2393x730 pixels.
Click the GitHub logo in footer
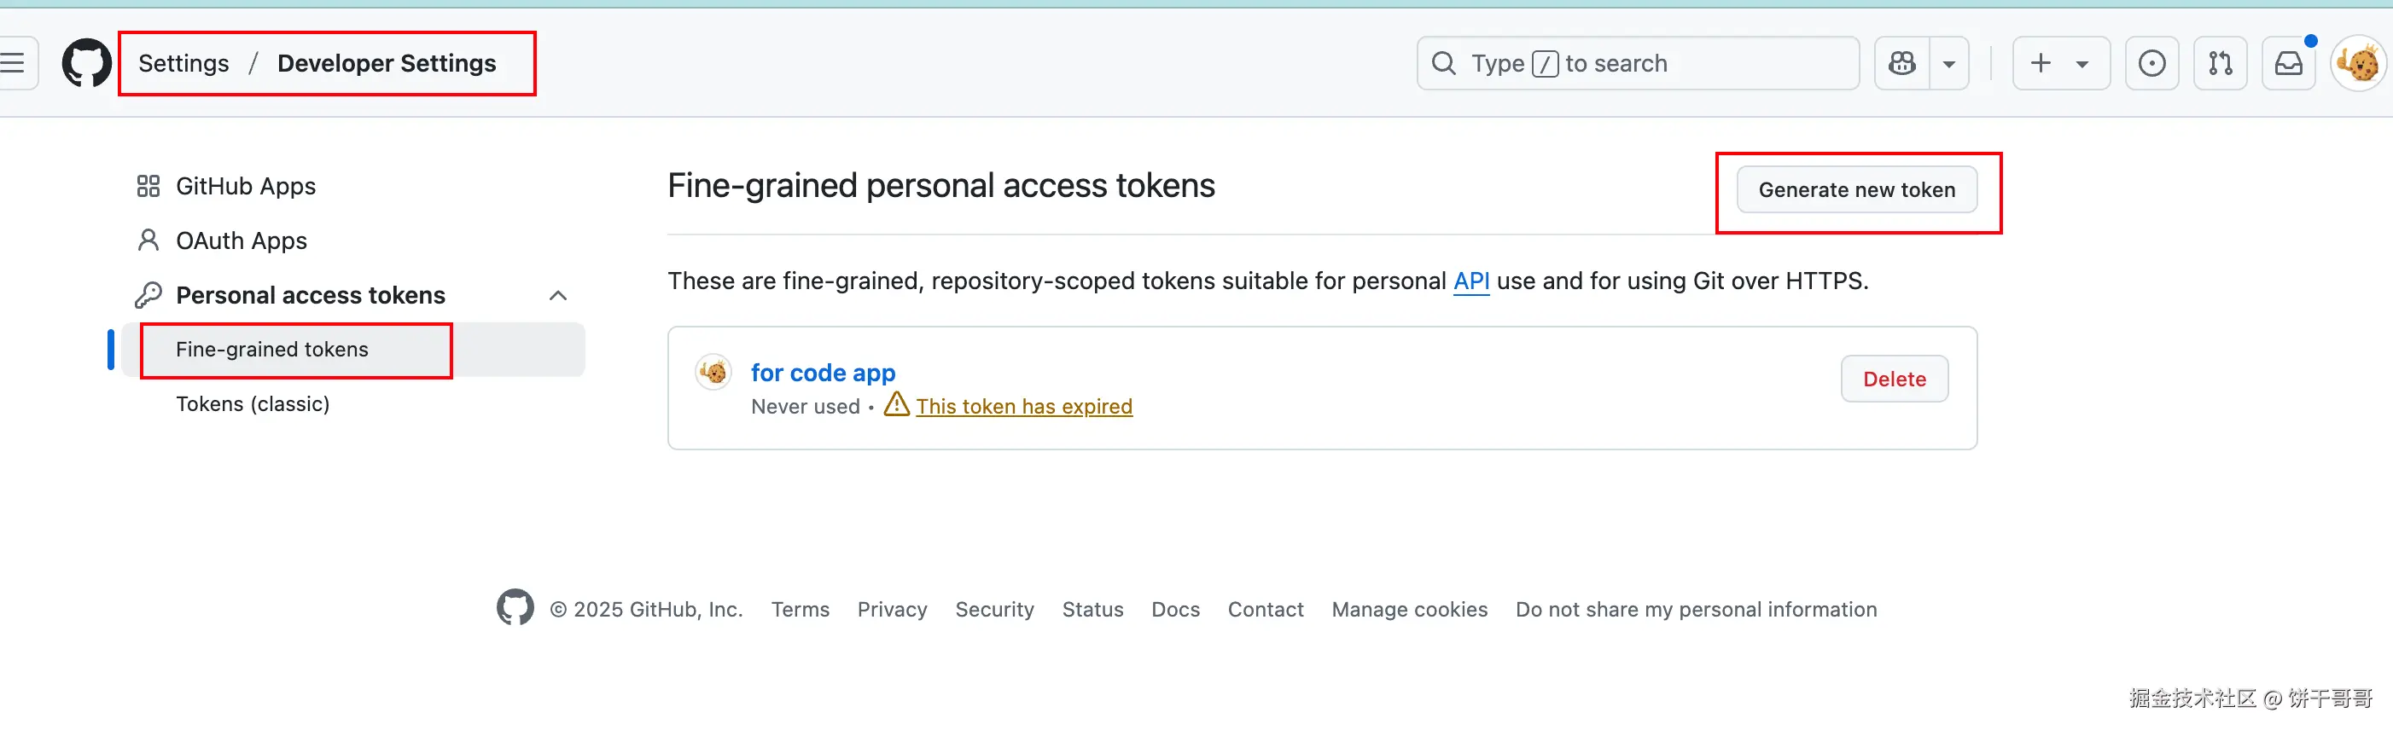515,608
